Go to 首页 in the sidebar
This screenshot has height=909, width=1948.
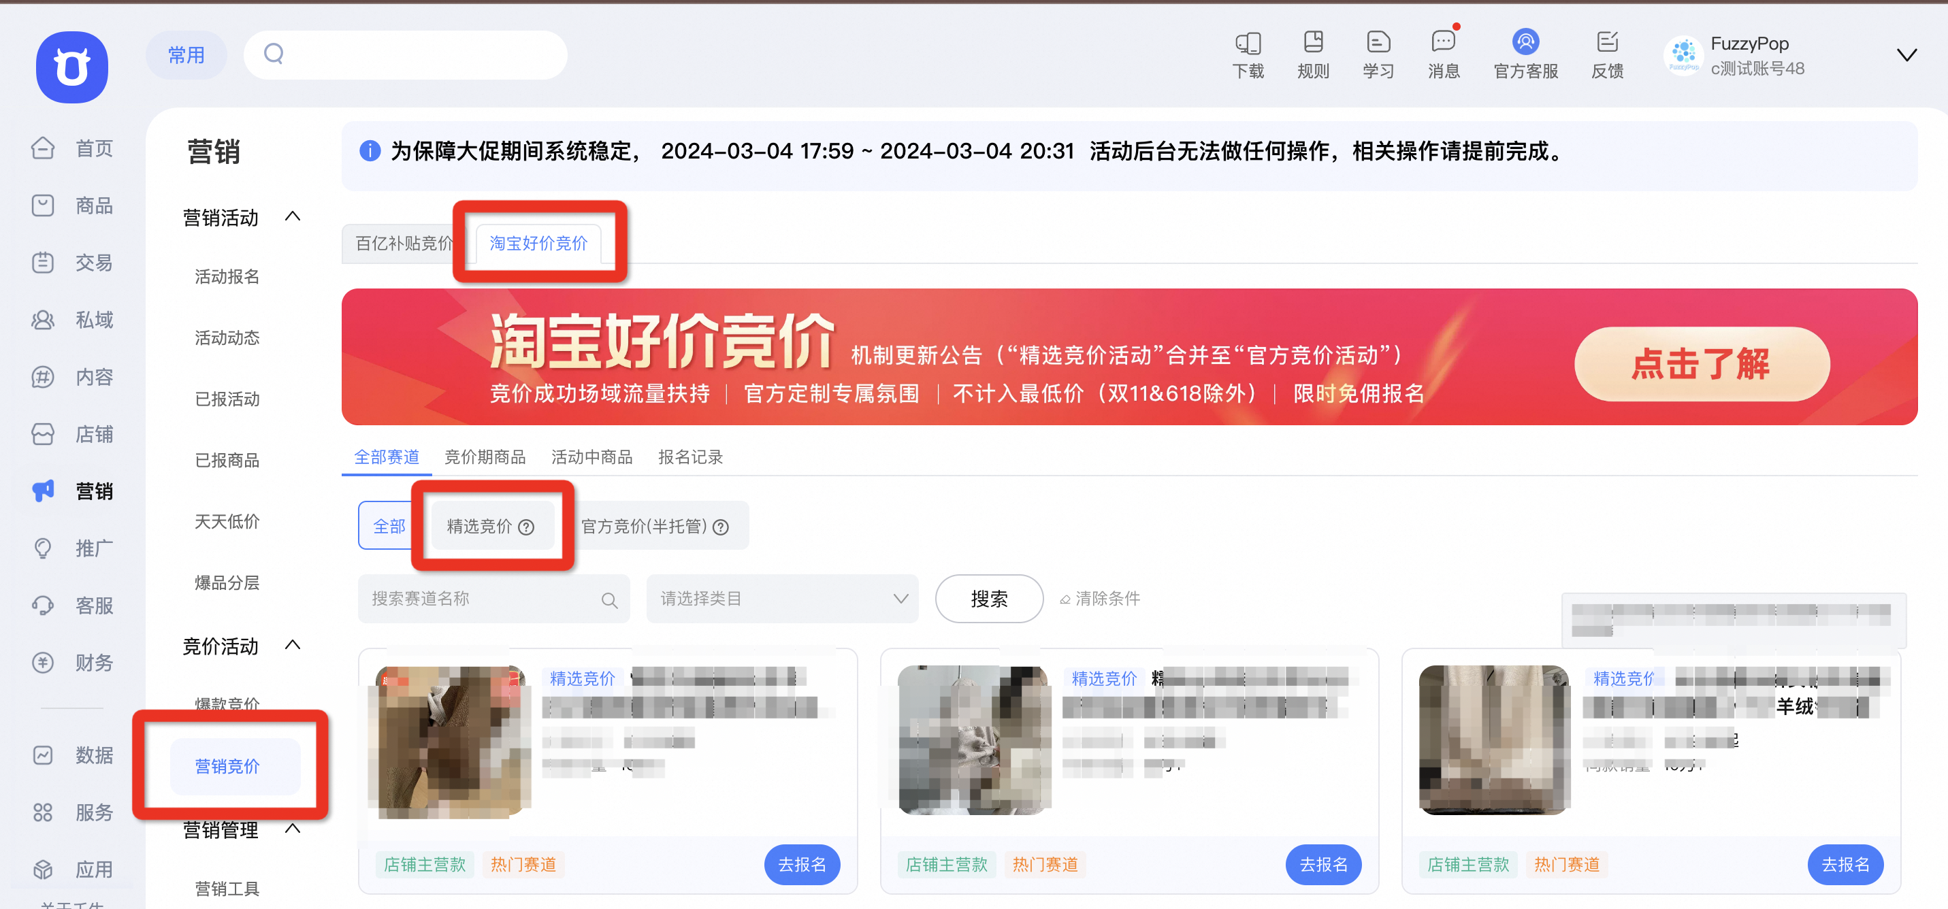(73, 148)
